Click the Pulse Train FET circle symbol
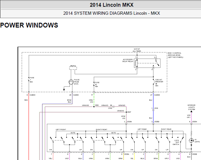This screenshot has height=160, width=201. coord(71,82)
